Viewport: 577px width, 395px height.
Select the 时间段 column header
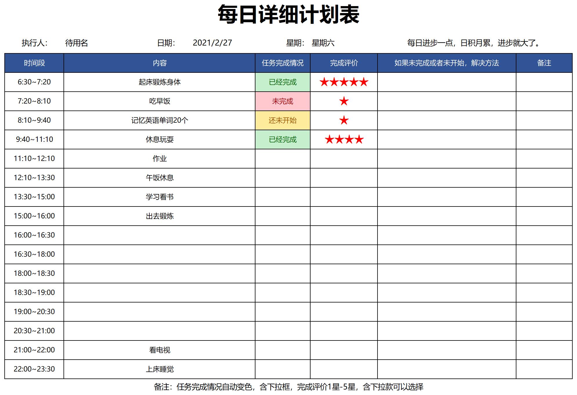[x=34, y=63]
